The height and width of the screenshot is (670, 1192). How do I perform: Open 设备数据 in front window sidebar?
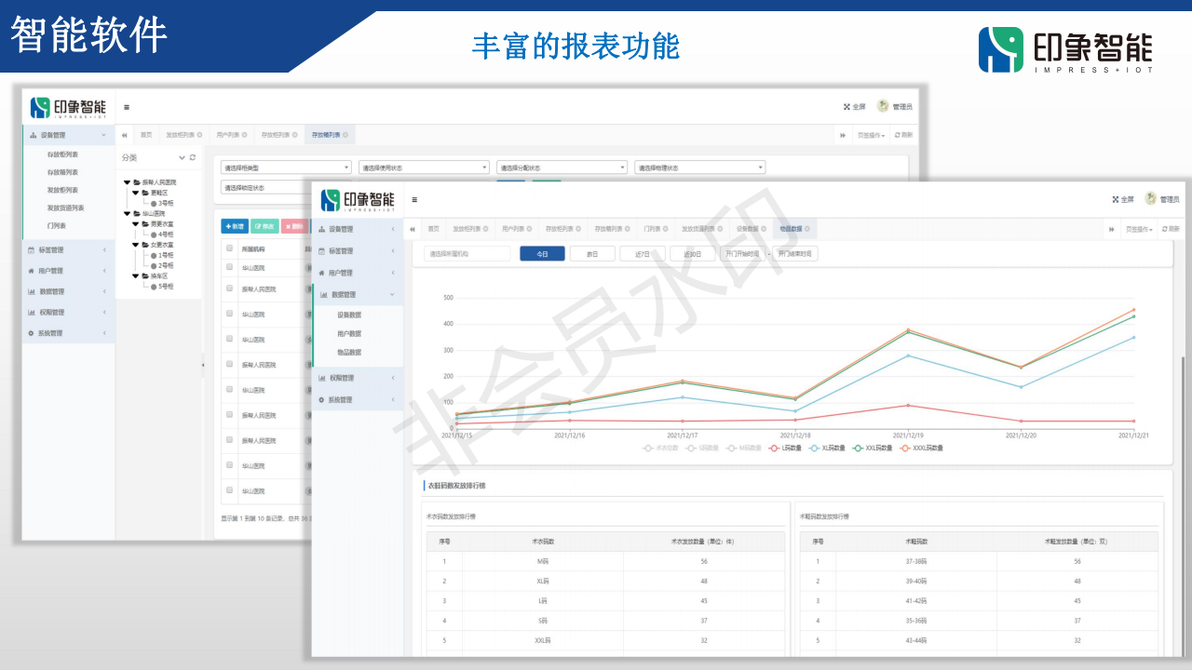(x=349, y=315)
